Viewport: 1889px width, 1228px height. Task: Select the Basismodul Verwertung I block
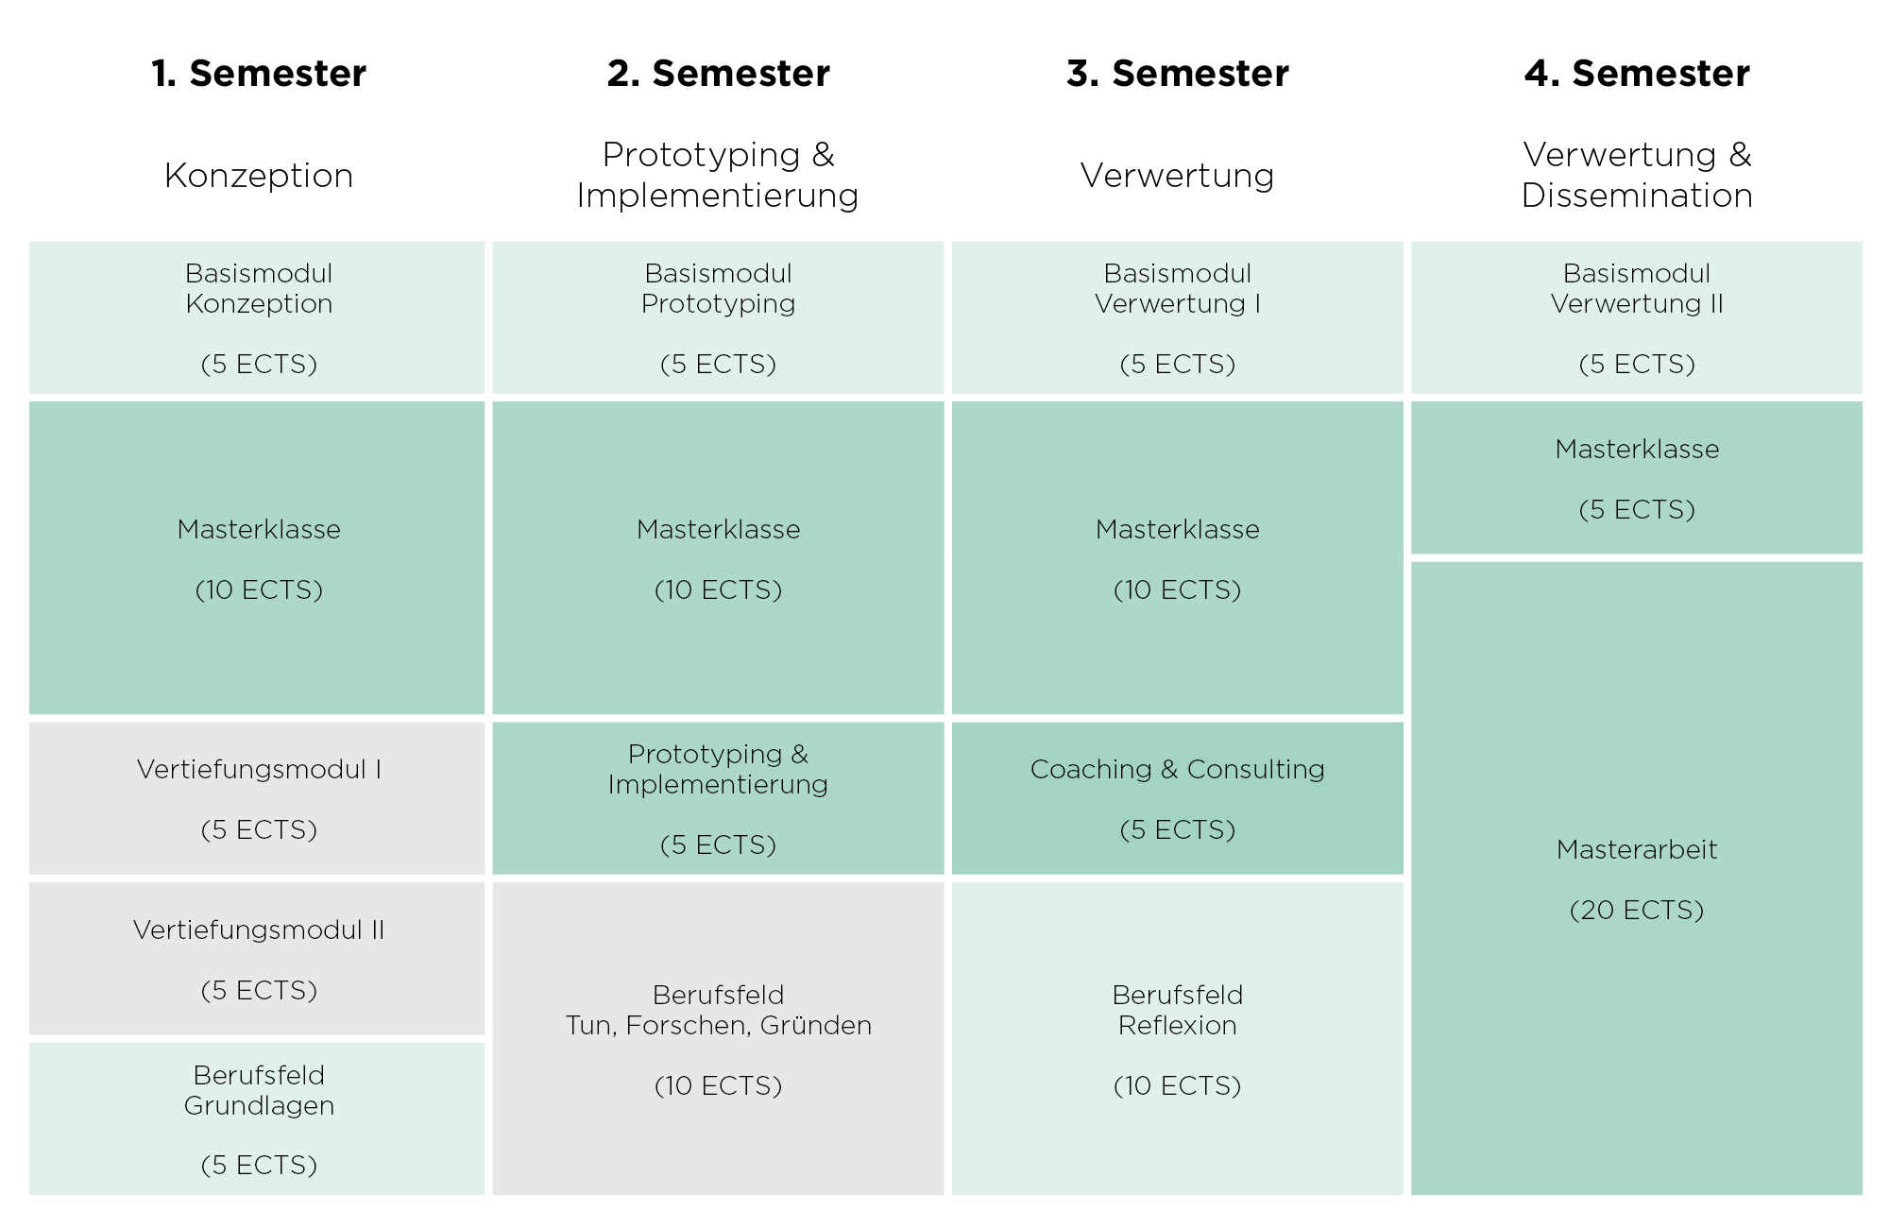click(1177, 317)
